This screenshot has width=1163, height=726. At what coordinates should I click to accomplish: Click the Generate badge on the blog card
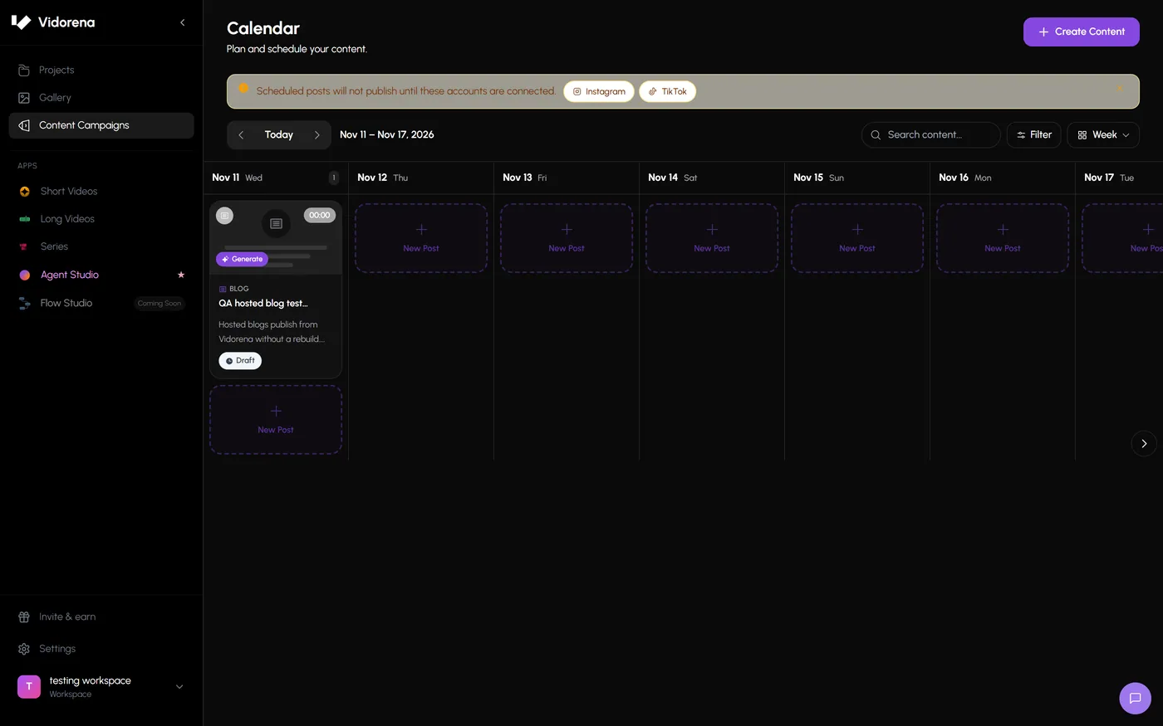pos(242,259)
